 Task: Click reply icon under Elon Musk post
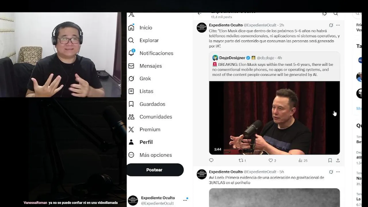pyautogui.click(x=211, y=160)
